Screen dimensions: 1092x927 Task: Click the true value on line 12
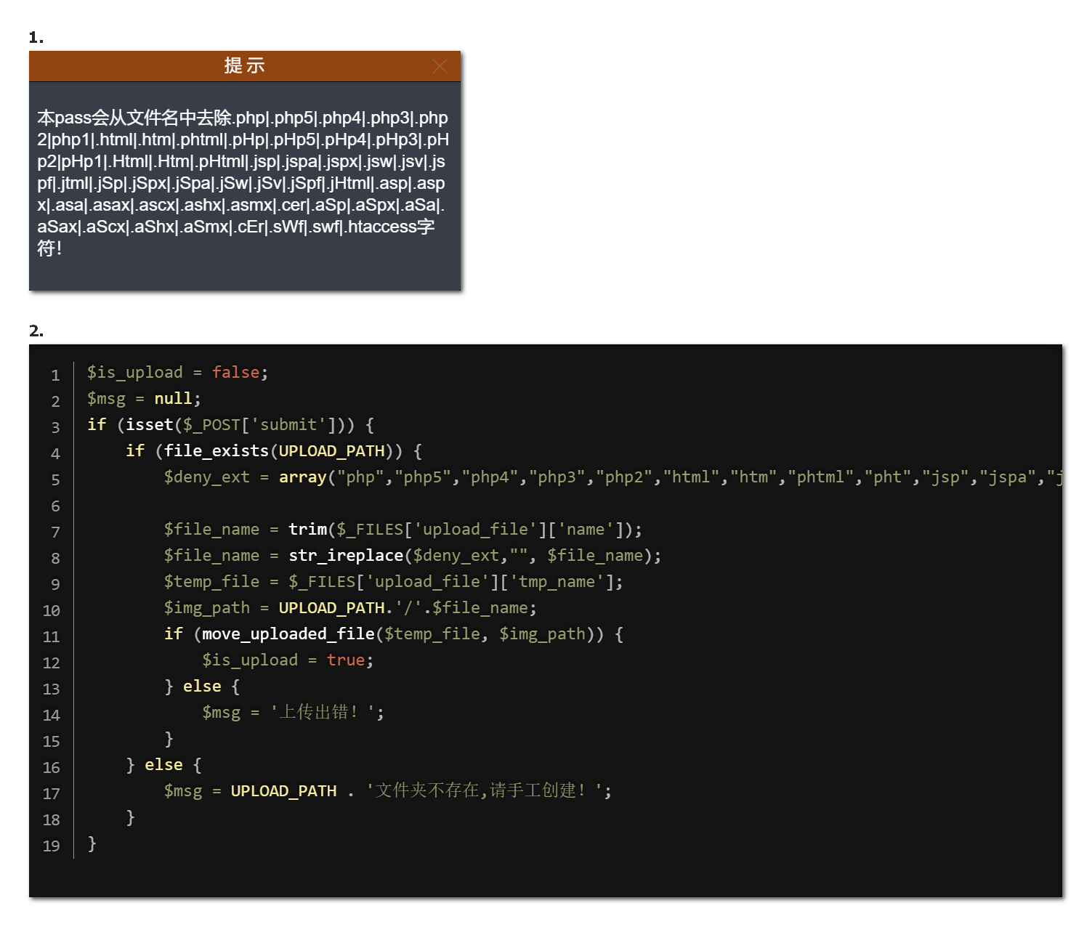[x=345, y=660]
